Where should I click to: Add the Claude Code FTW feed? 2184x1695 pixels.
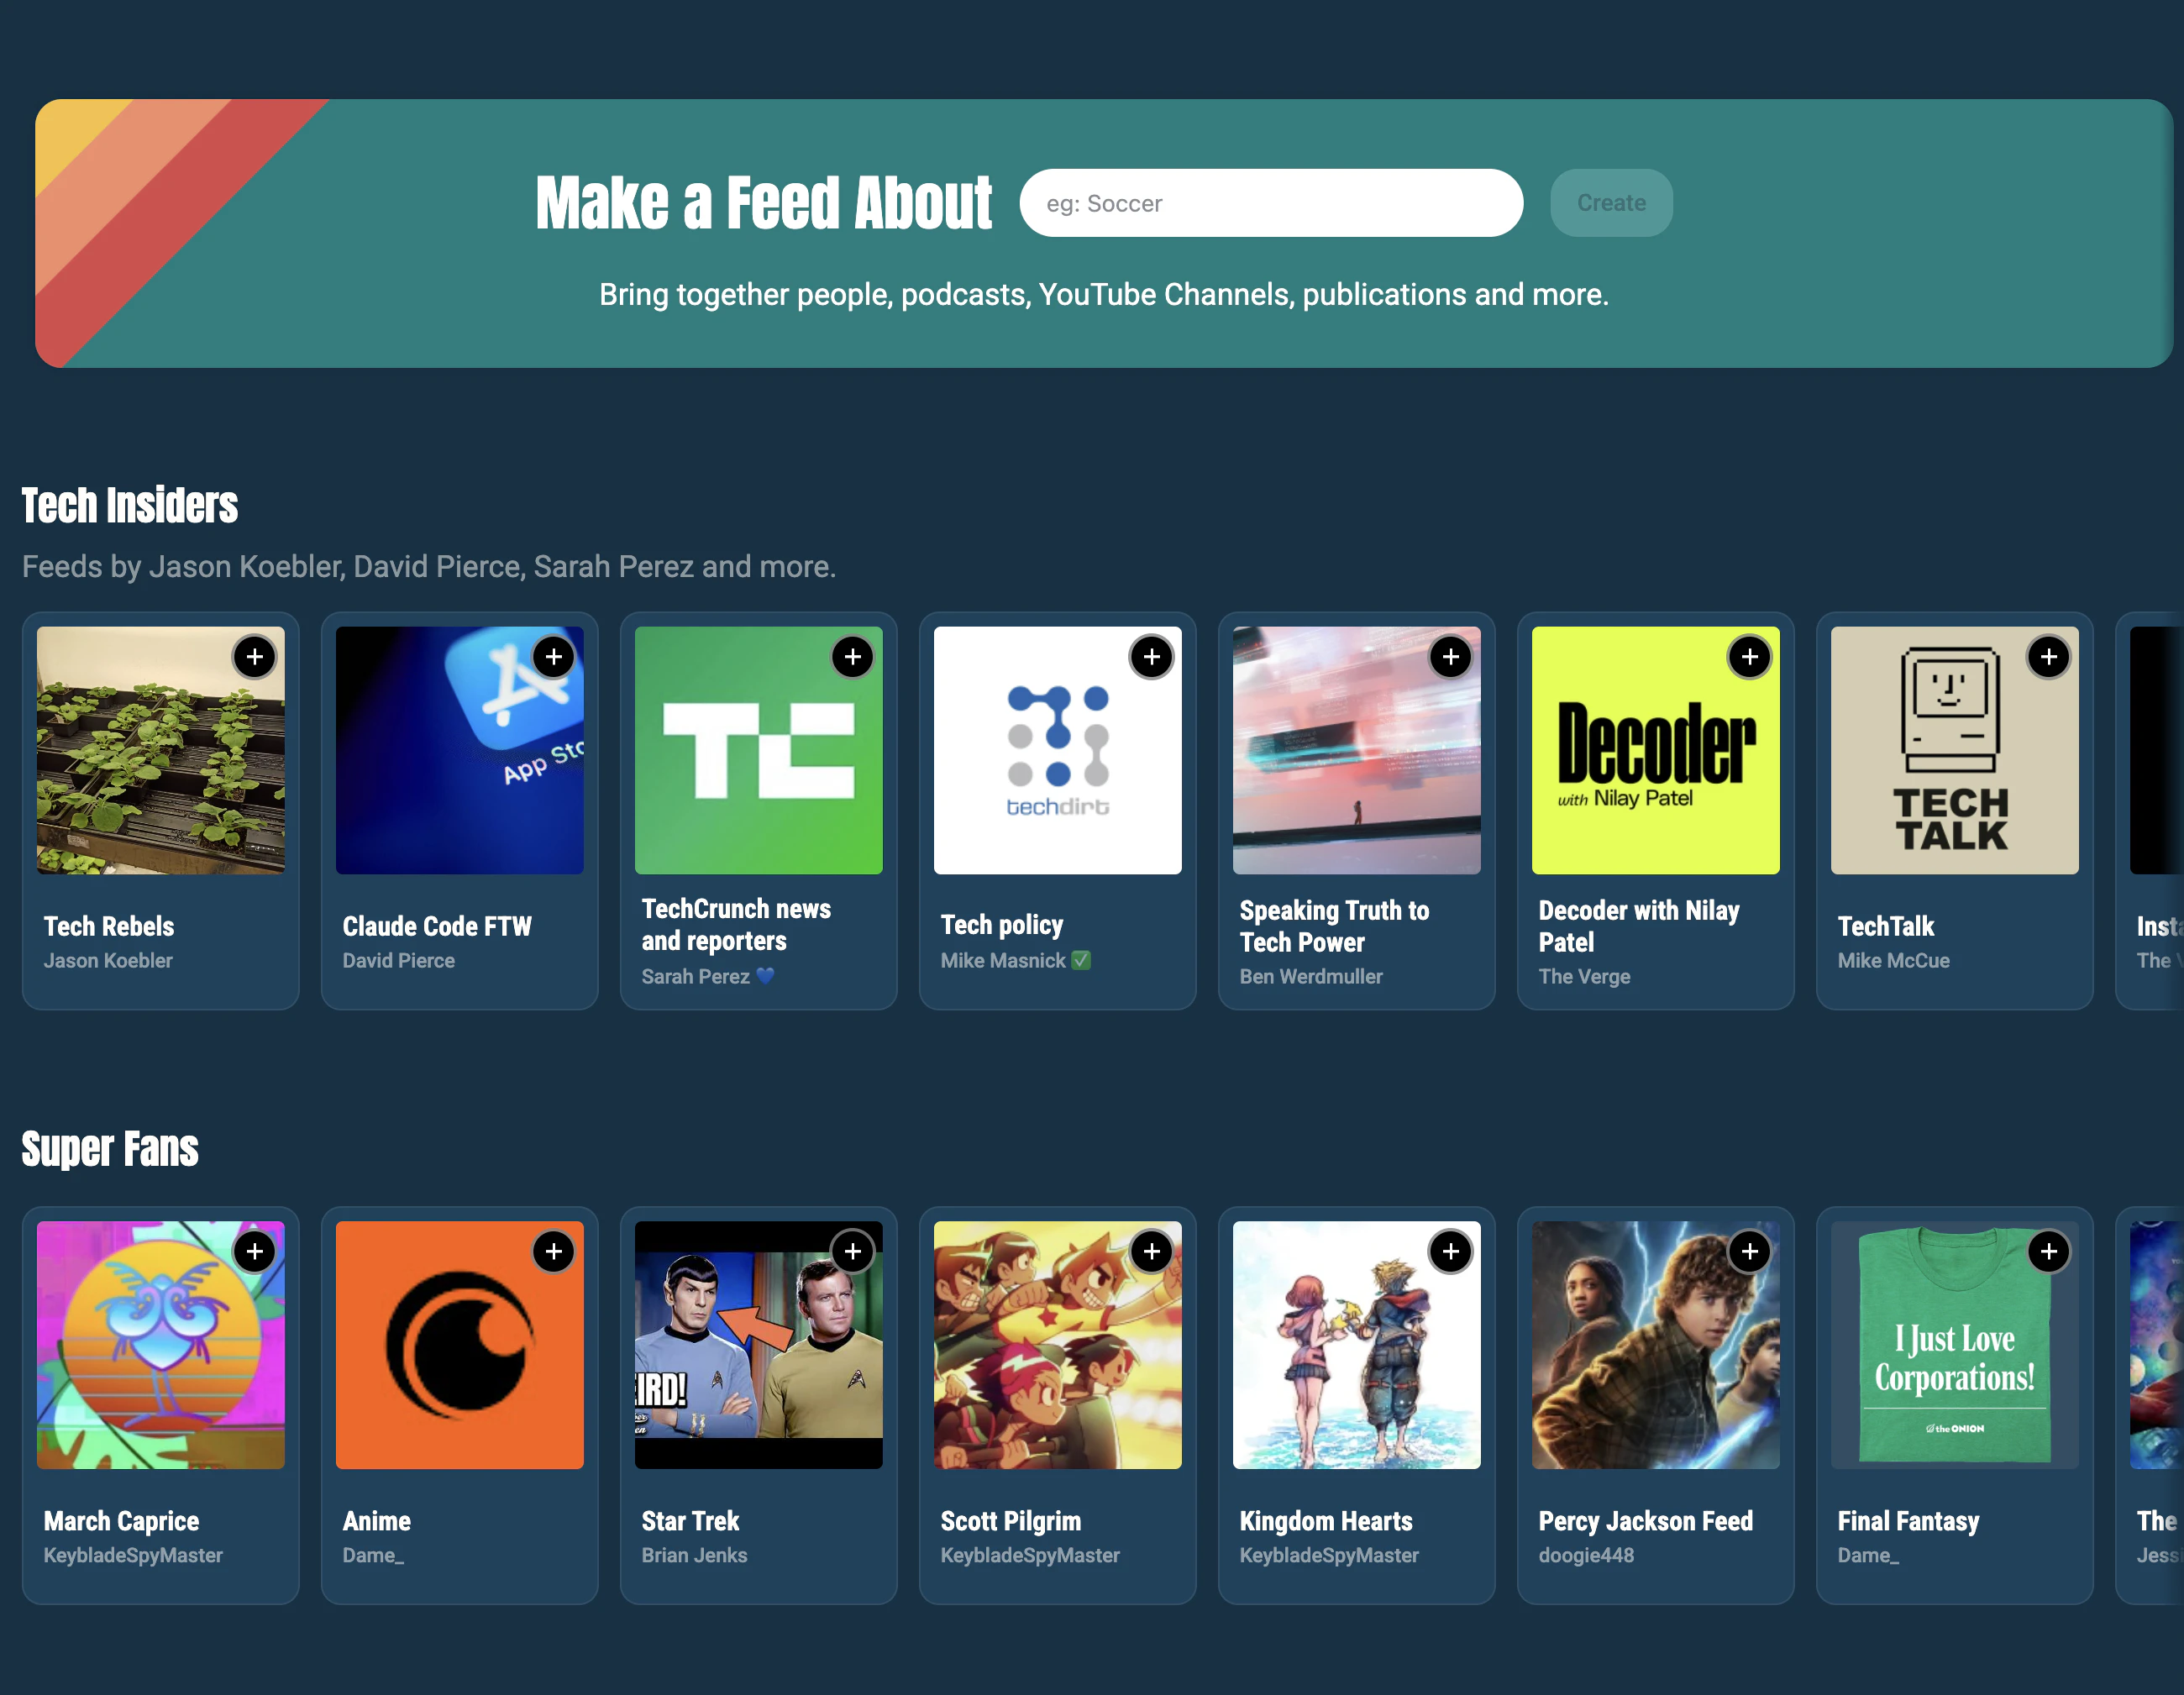pyautogui.click(x=554, y=657)
